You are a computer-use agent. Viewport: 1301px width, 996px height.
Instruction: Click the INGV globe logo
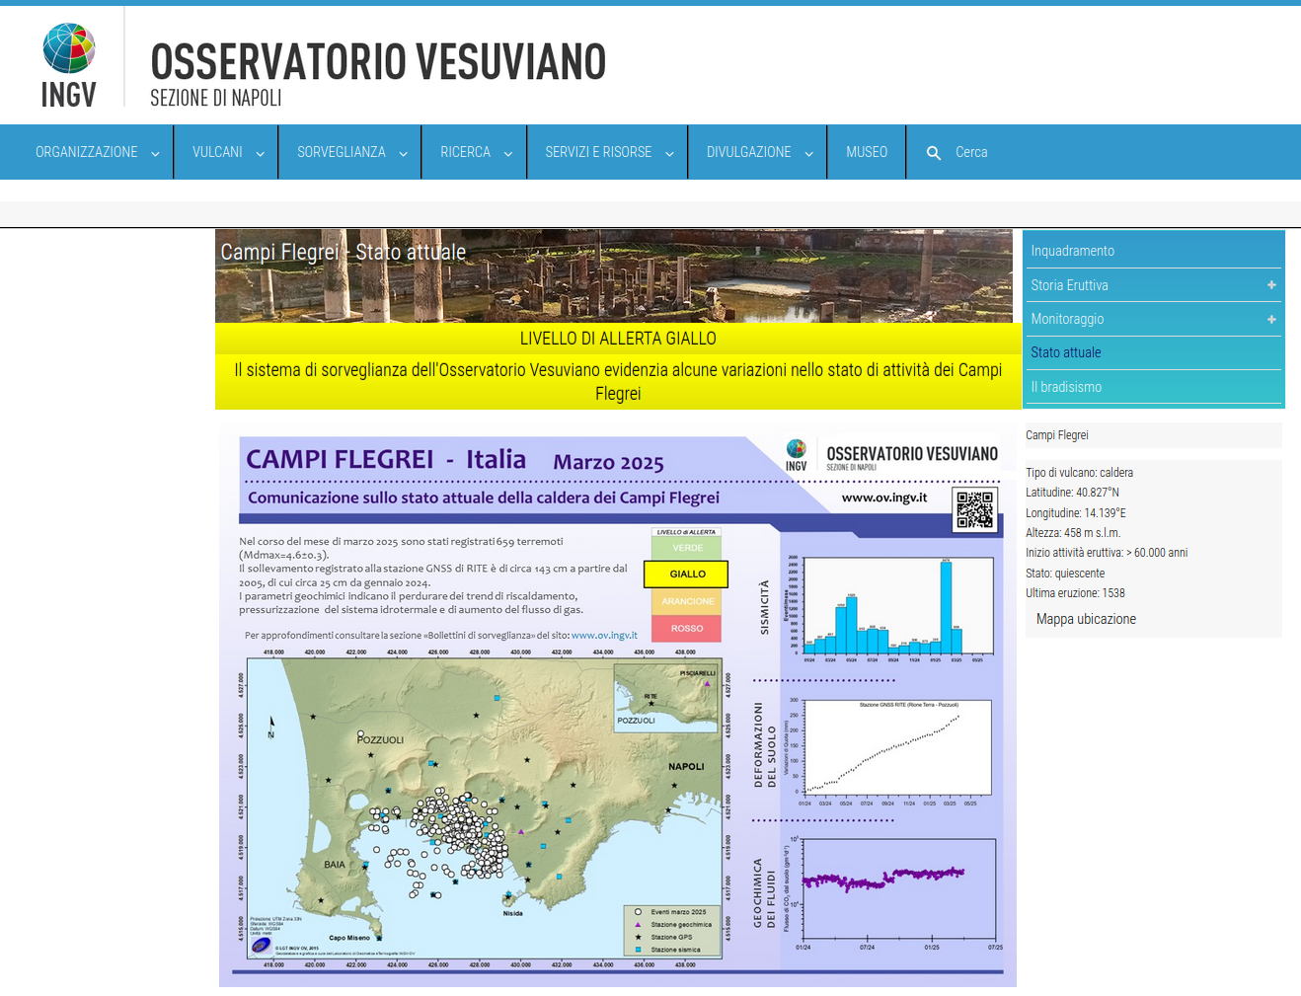[x=69, y=65]
